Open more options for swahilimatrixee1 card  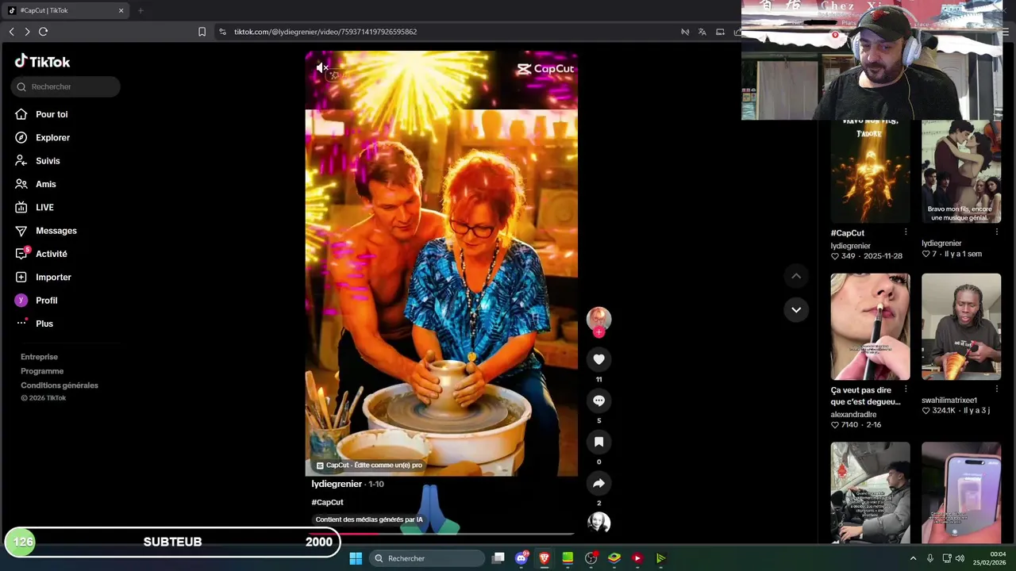pos(996,389)
